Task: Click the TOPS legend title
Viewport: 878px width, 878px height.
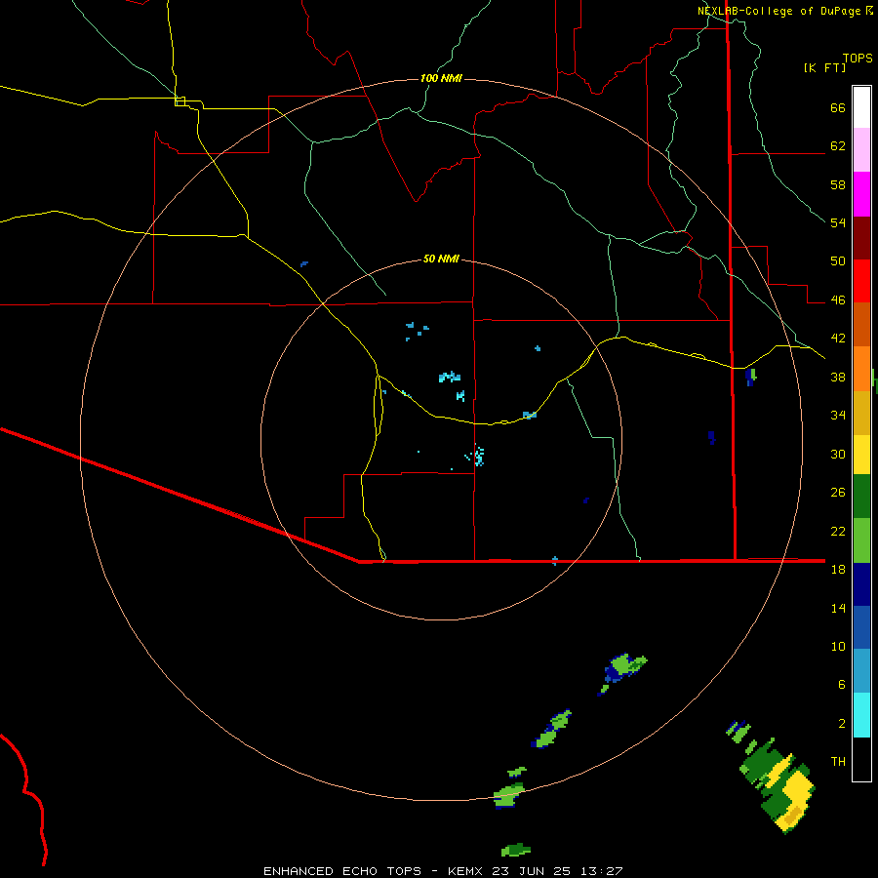Action: pyautogui.click(x=858, y=59)
